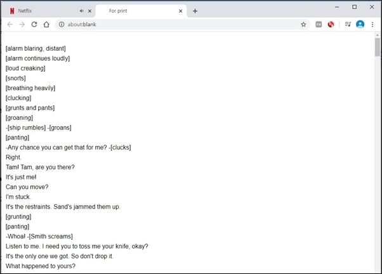Click the line "Right."
The width and height of the screenshot is (382, 274).
(x=13, y=157)
